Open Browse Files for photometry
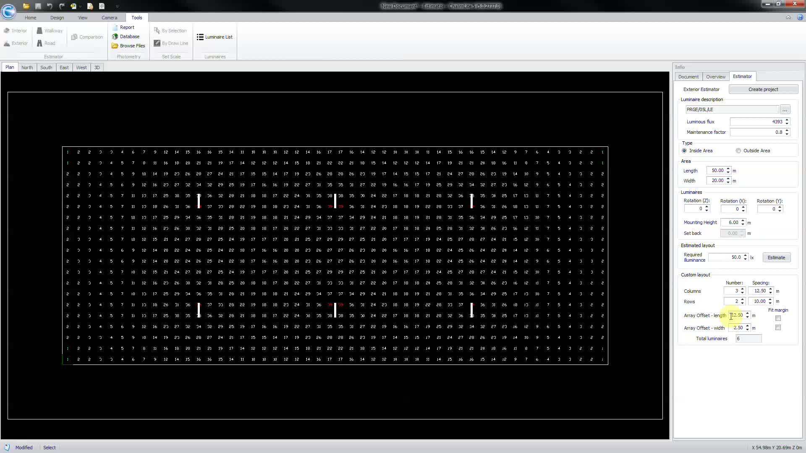 (x=128, y=46)
